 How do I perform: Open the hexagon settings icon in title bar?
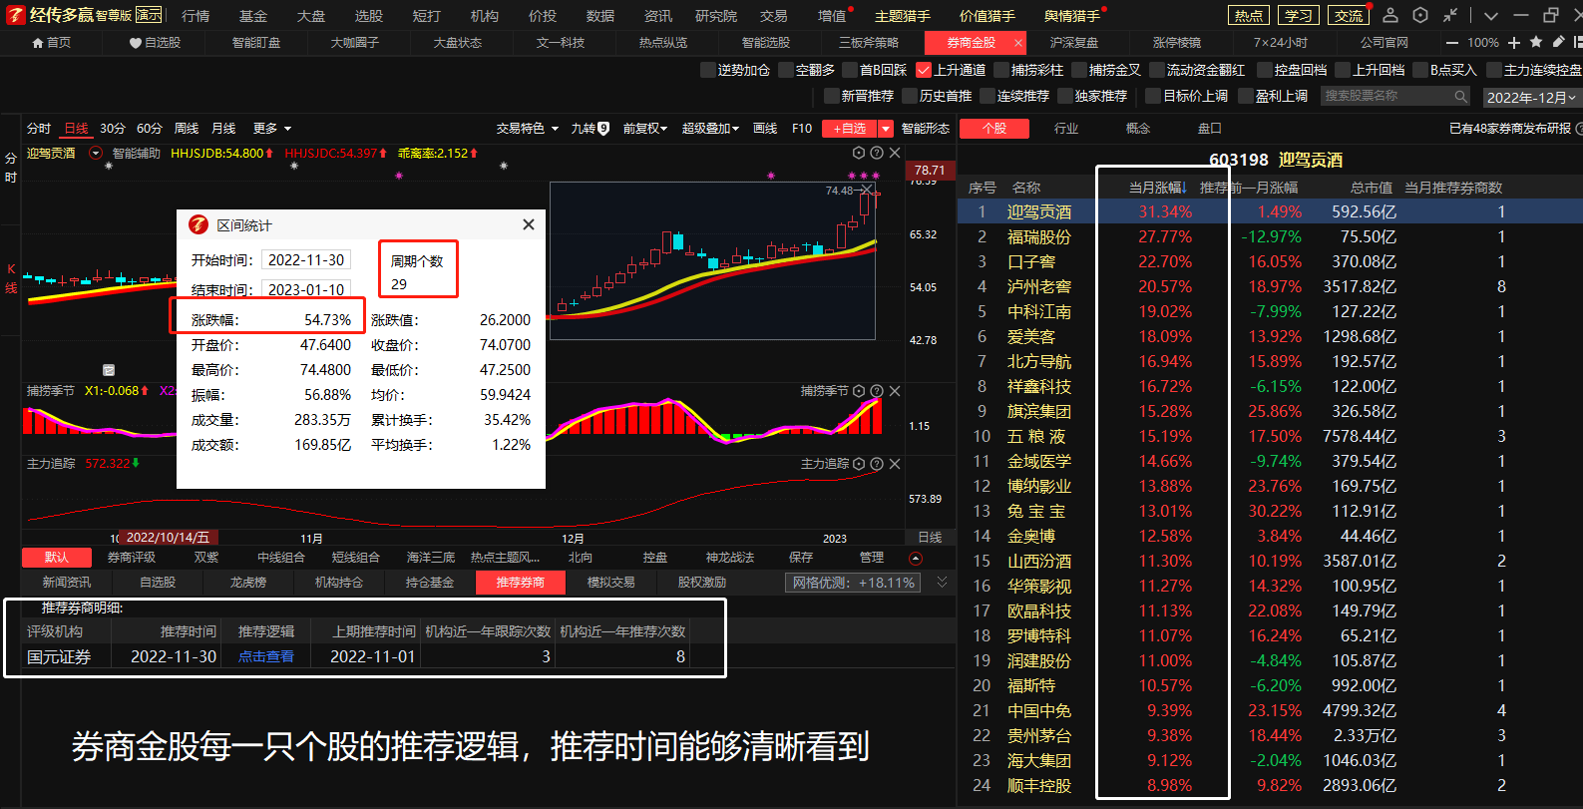1420,15
